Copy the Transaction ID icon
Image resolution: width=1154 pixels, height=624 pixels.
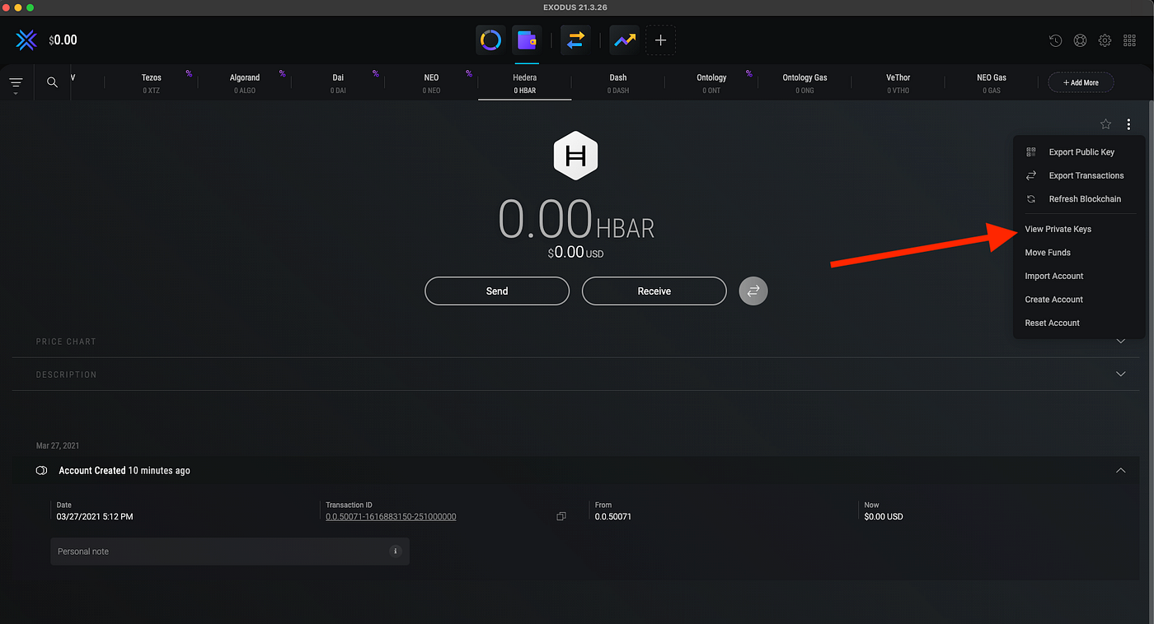point(561,516)
